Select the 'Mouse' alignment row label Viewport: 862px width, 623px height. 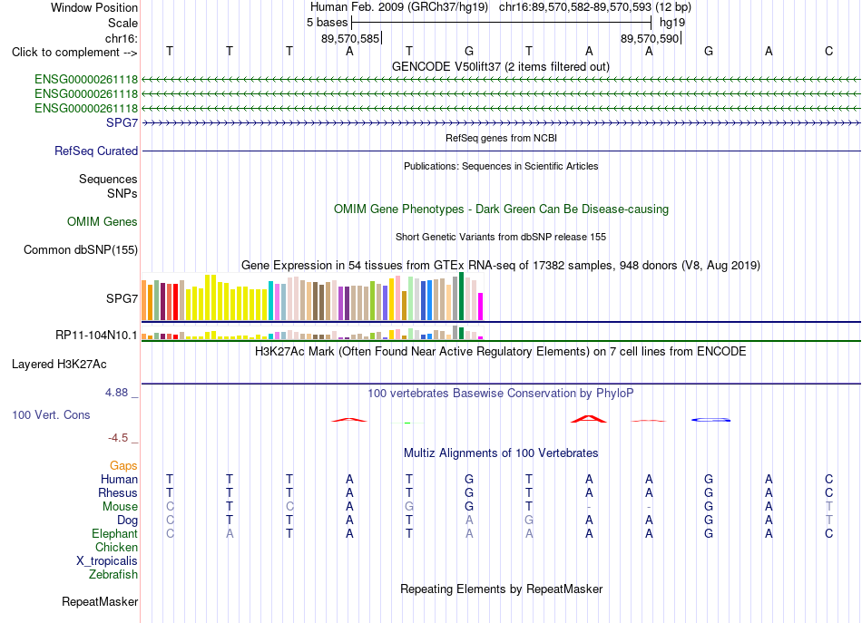[120, 507]
